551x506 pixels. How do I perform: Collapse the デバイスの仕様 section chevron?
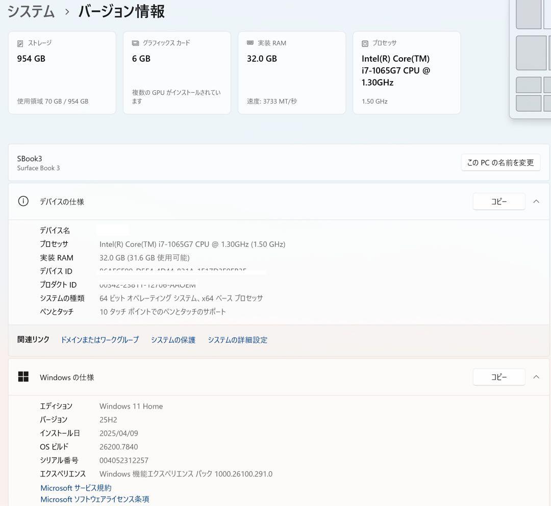pos(536,201)
